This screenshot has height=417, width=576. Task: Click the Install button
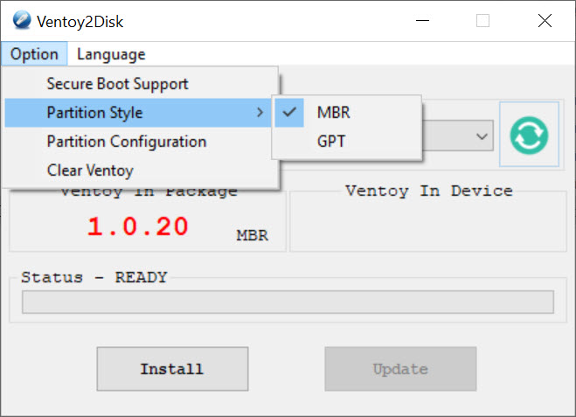173,369
